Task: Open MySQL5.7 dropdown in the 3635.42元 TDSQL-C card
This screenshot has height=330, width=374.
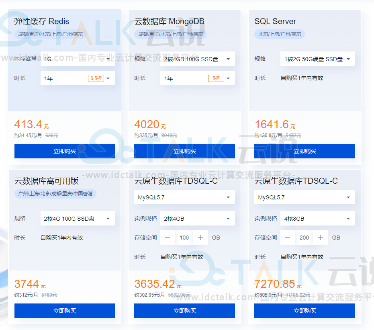Action: click(x=184, y=197)
